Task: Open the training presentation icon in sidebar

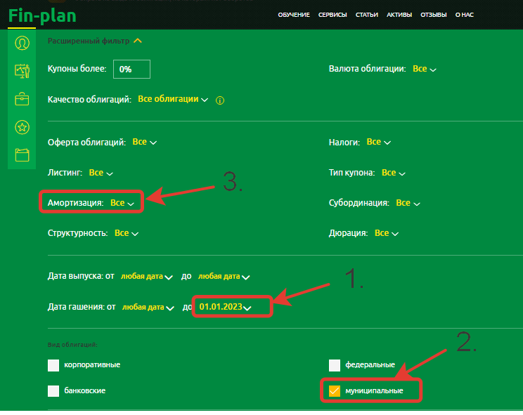Action: click(22, 71)
